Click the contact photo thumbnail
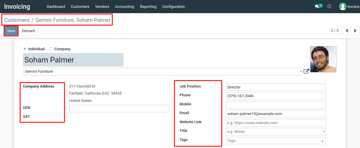The image size is (360, 148). pos(323,59)
